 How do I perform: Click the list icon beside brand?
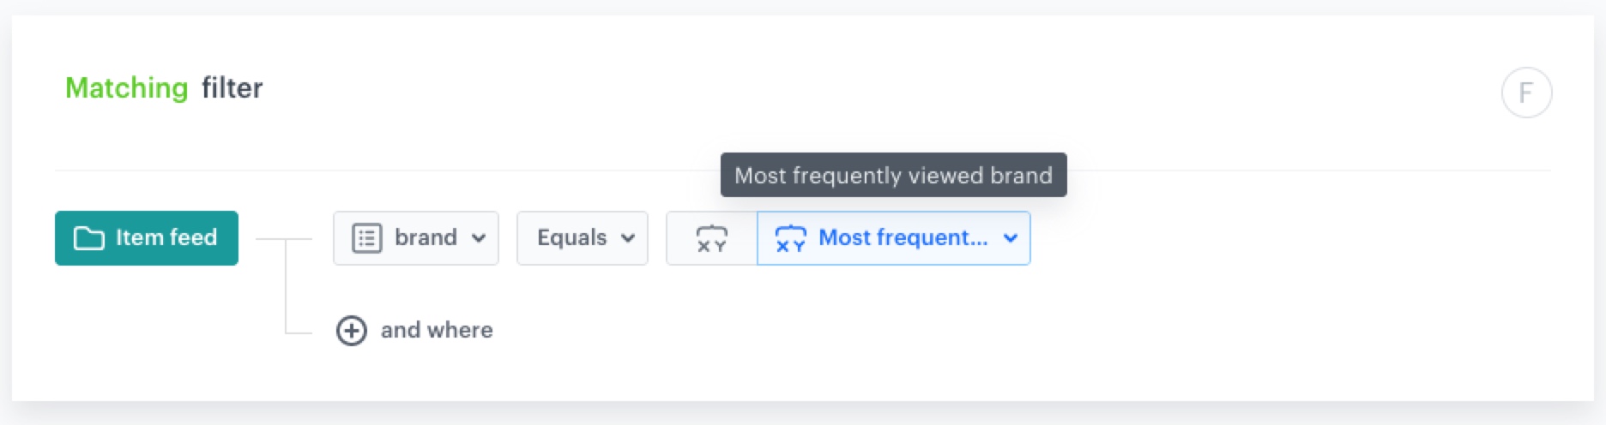tap(366, 238)
